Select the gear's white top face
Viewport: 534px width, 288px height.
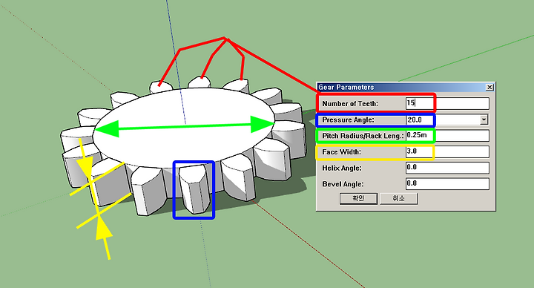click(x=184, y=128)
